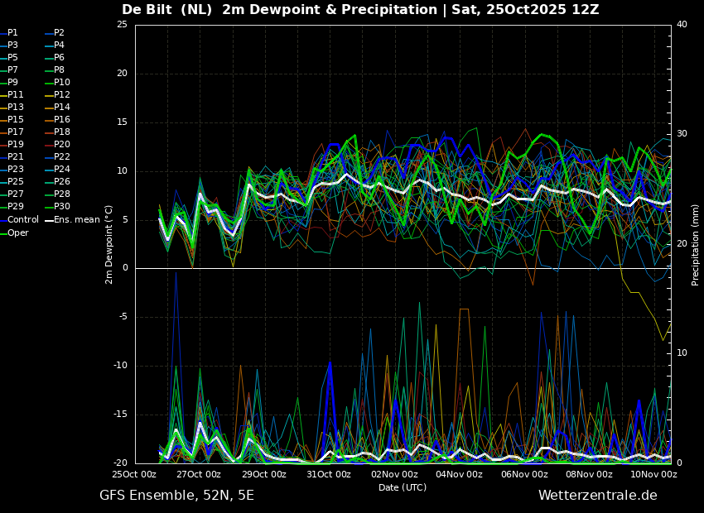Click the Date (UTC) axis label
This screenshot has width=704, height=513.
pos(403,487)
